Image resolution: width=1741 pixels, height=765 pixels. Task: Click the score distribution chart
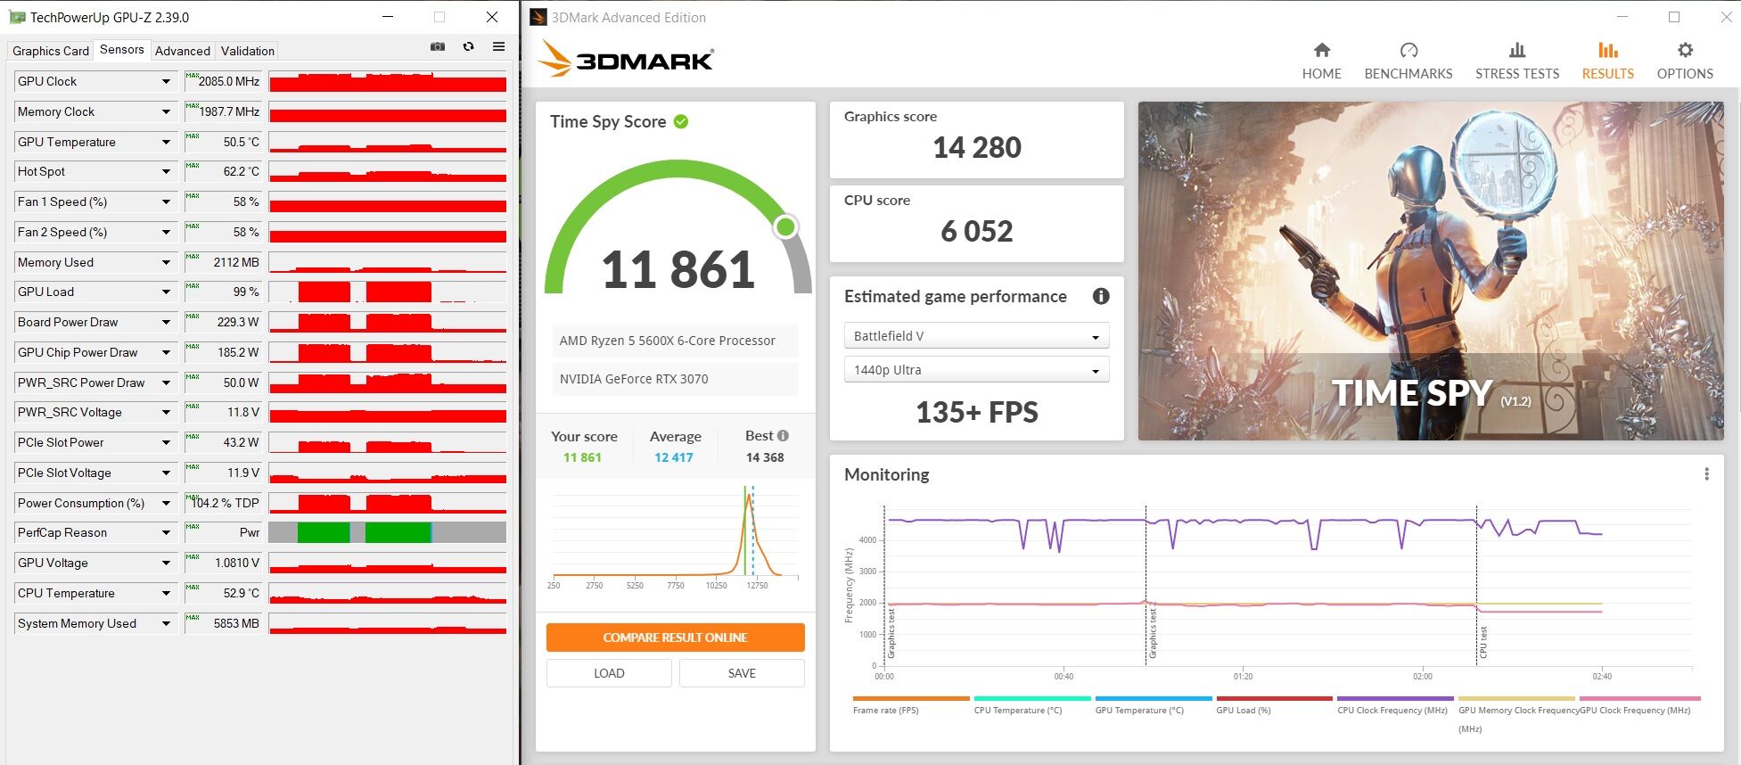pos(675,537)
